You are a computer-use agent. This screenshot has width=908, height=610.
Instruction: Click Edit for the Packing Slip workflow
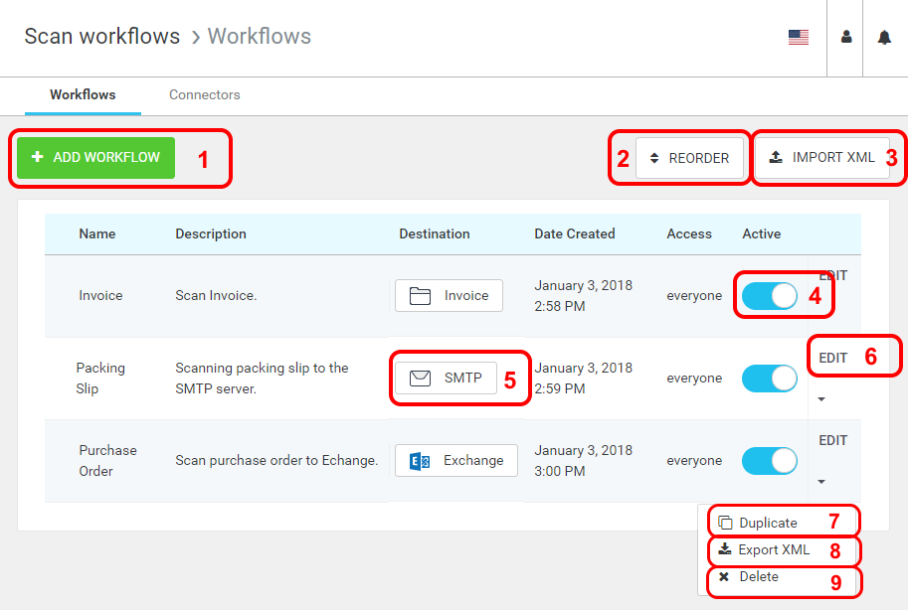coord(833,358)
